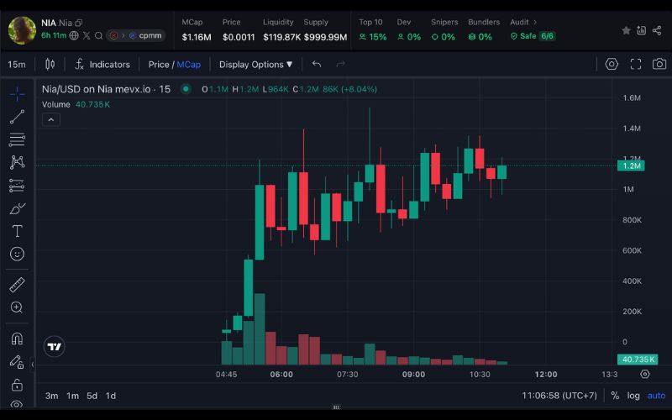Click the Liquidity $119.87K value

pyautogui.click(x=281, y=37)
